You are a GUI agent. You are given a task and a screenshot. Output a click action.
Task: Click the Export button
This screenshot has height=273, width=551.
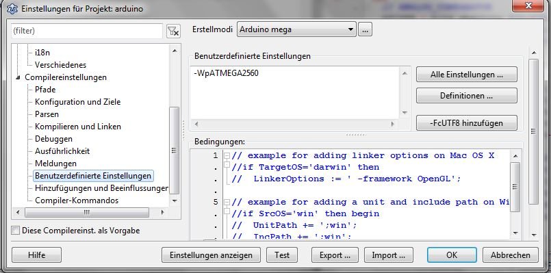[335, 255]
